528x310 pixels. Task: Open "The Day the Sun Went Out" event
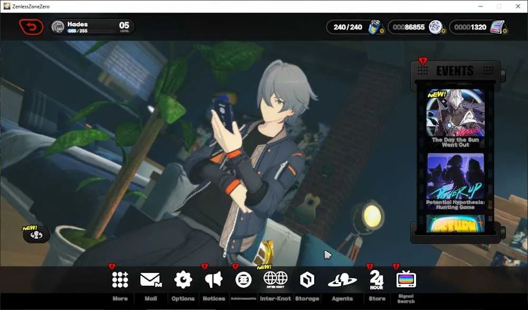(x=455, y=118)
